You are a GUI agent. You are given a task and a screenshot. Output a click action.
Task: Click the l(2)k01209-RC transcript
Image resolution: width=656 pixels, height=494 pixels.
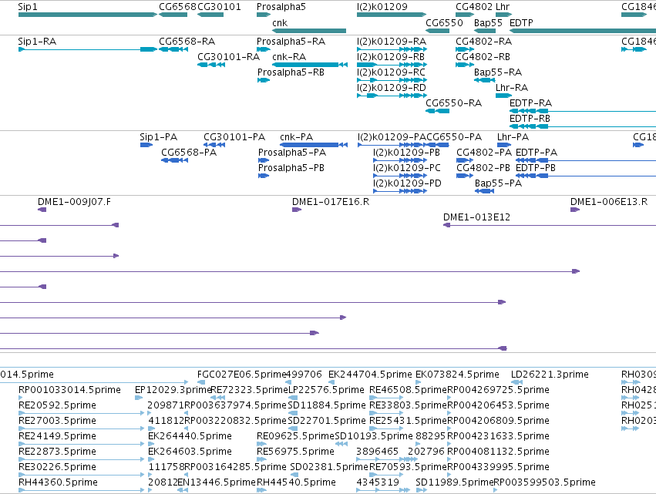[x=392, y=80]
